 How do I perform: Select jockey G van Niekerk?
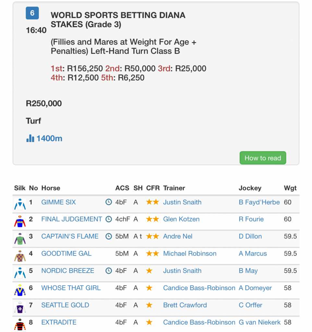point(259,322)
